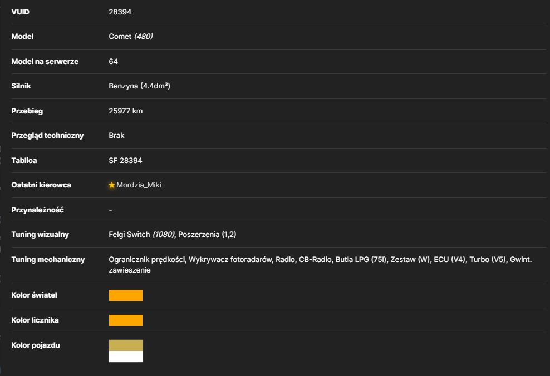
Task: Click the Tuning mechaniczny label
Action: coord(48,260)
